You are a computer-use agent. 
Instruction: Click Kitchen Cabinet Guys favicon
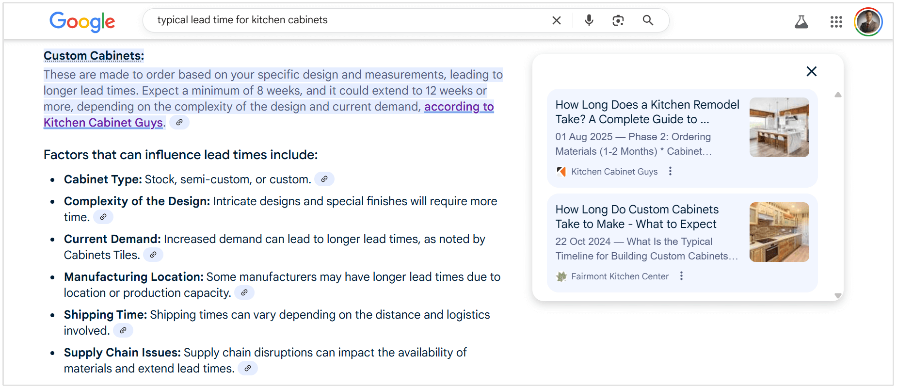tap(561, 171)
